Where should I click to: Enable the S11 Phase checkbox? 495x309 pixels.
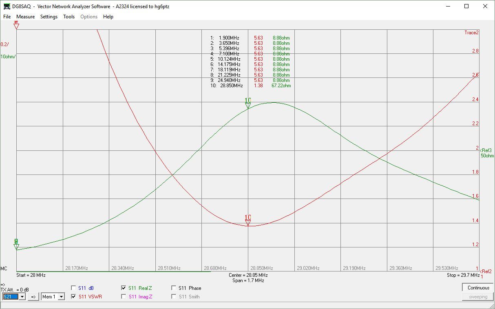coord(174,288)
